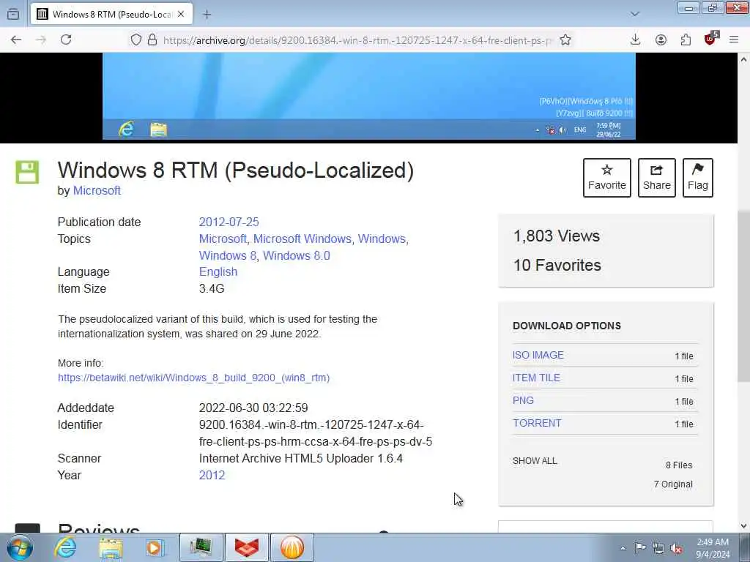Screen dimensions: 750x562
Task: Click the '3.4G' item size value
Action: [x=212, y=288]
